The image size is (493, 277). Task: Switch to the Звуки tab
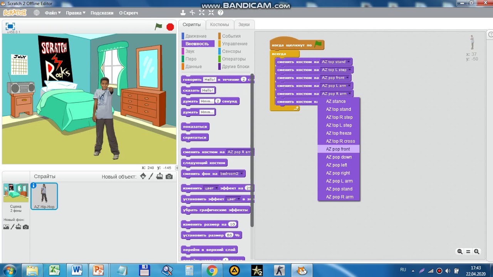click(x=244, y=25)
